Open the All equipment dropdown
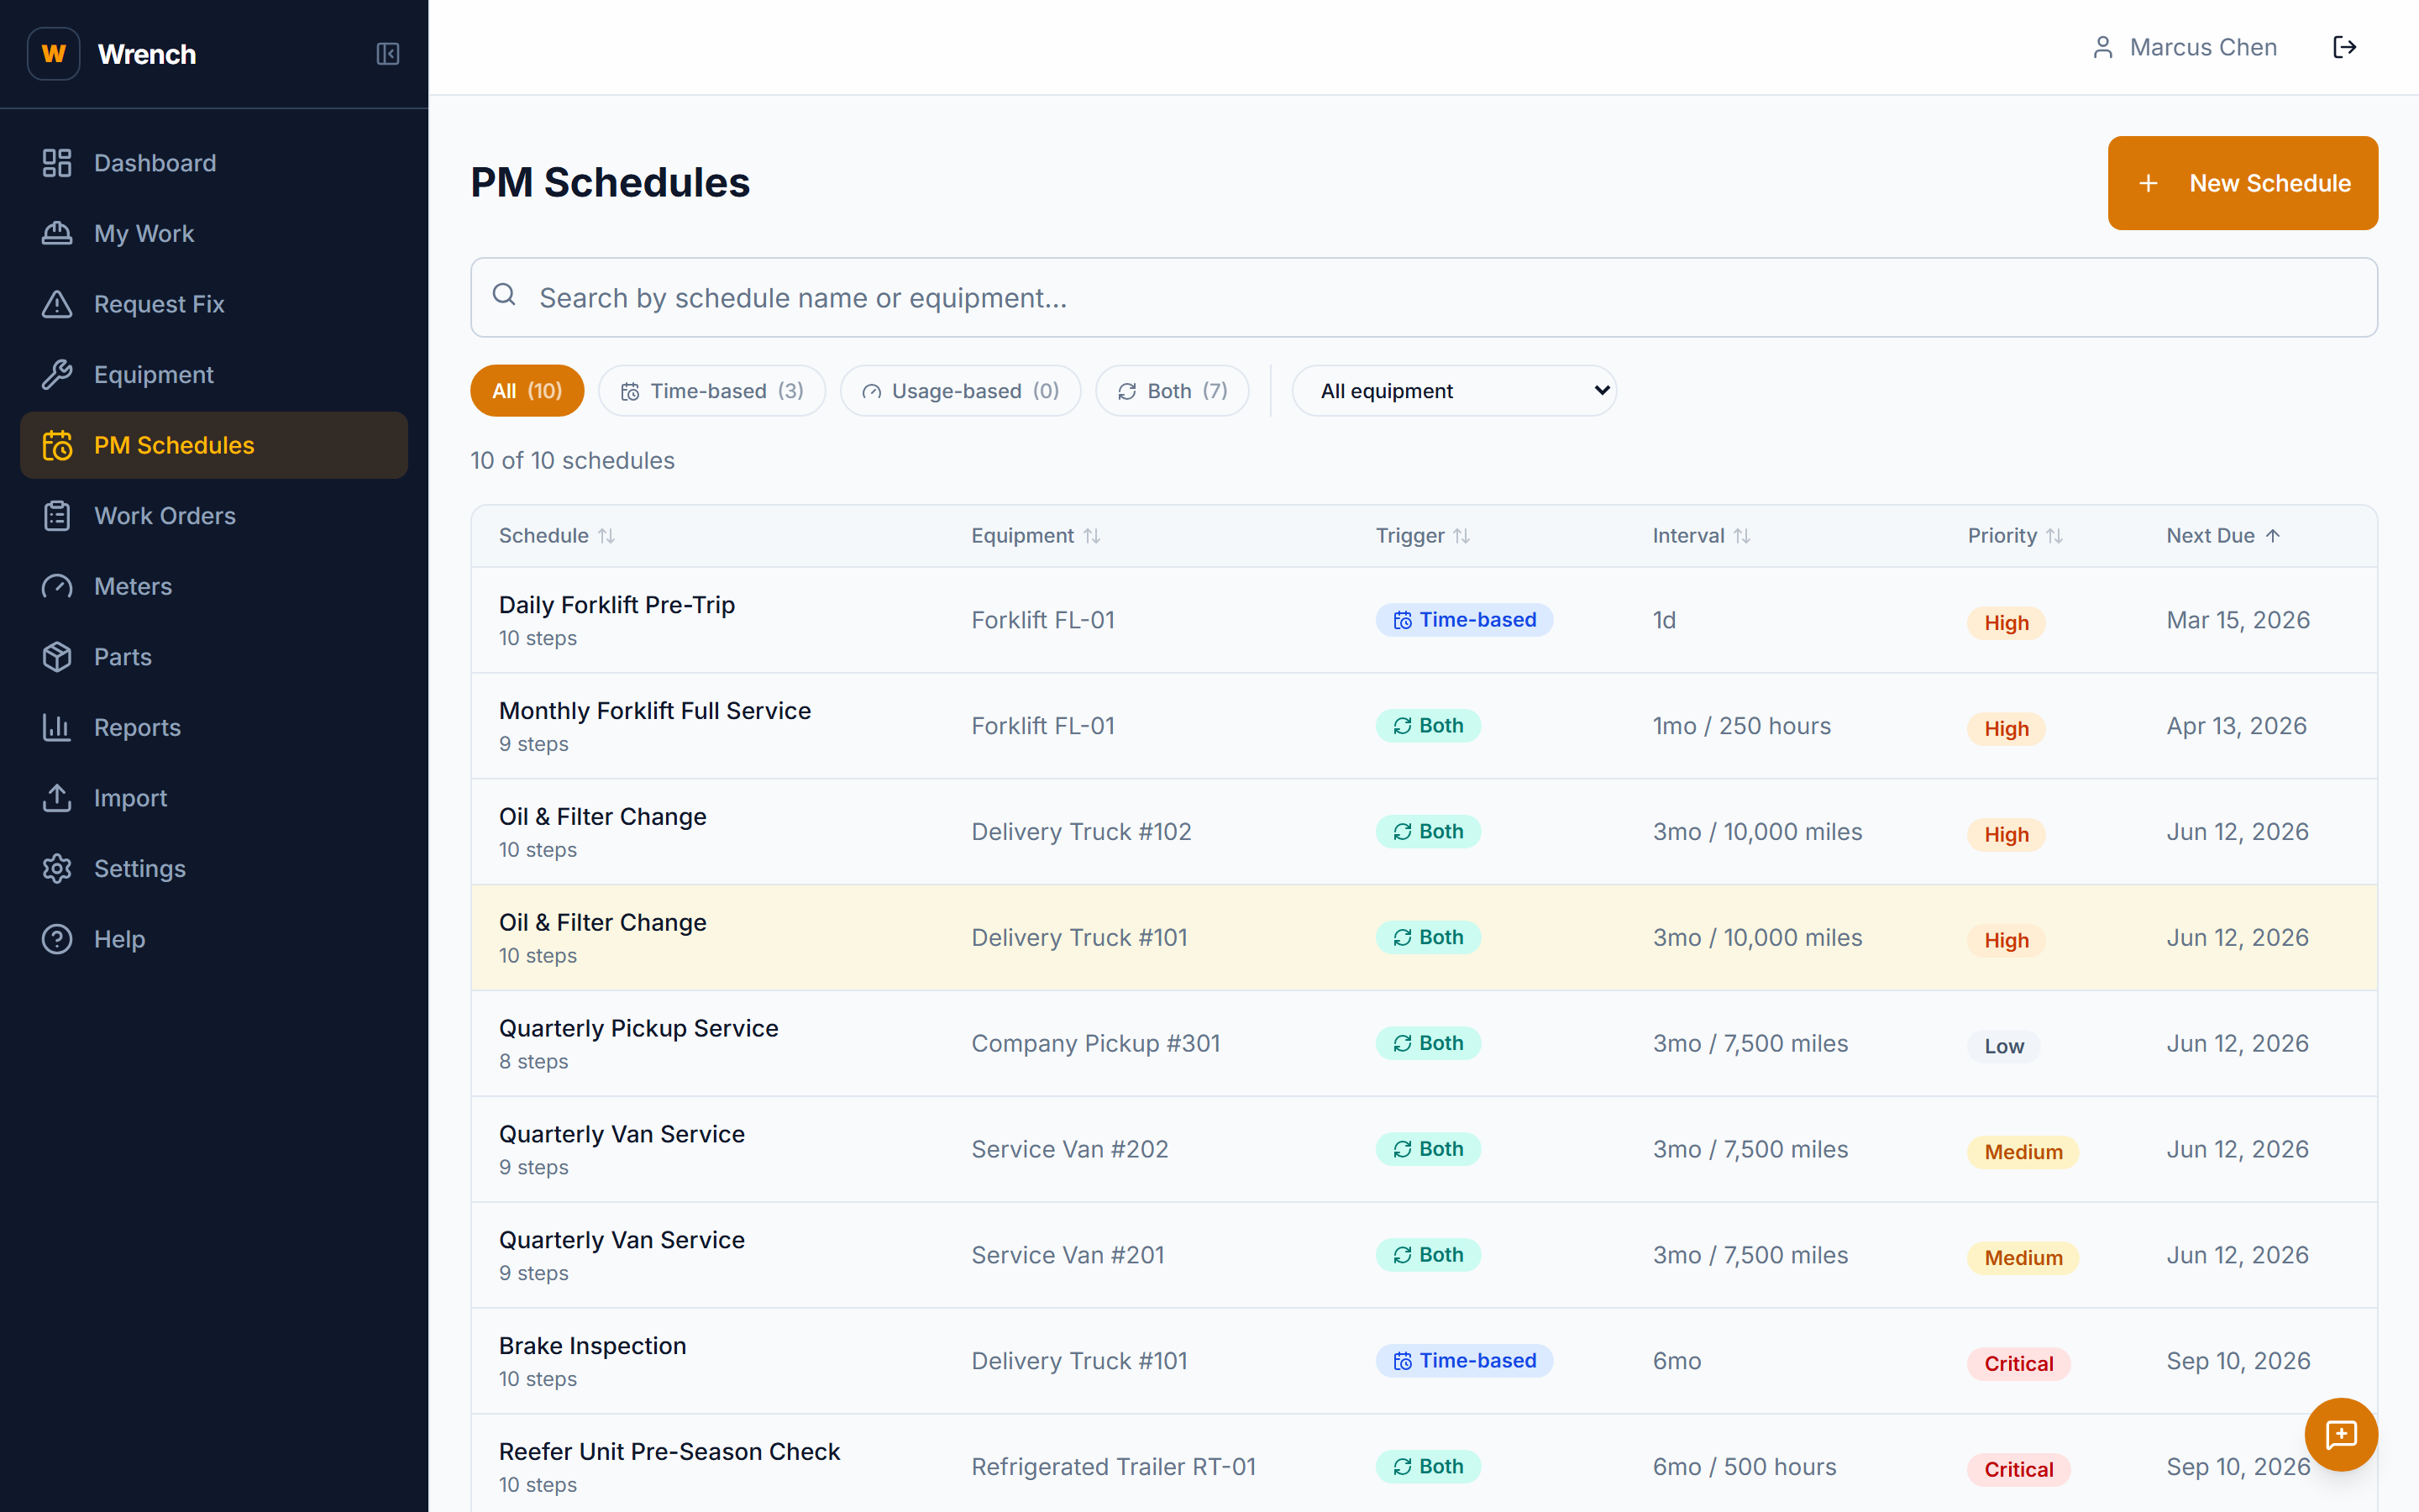The width and height of the screenshot is (2419, 1512). (1453, 390)
